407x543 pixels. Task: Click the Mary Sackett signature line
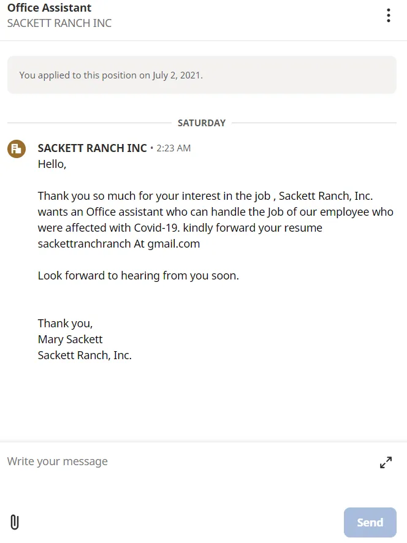point(70,340)
